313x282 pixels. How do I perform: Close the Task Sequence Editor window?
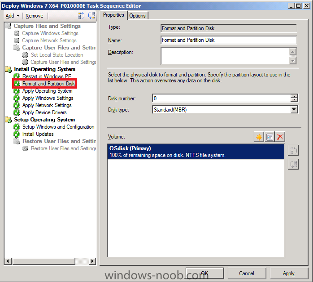(306, 5)
